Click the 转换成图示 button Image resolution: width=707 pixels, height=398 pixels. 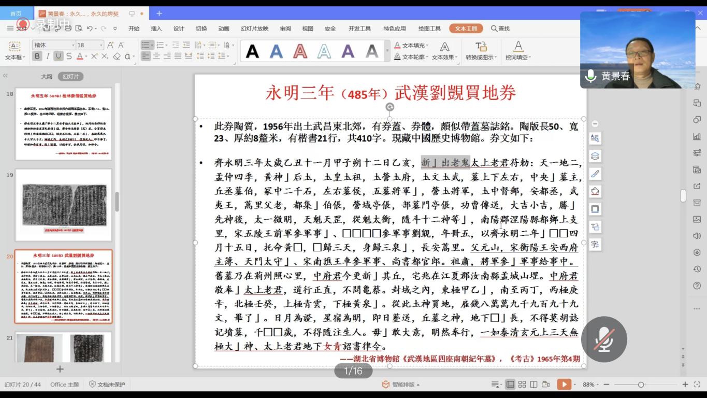click(x=481, y=51)
